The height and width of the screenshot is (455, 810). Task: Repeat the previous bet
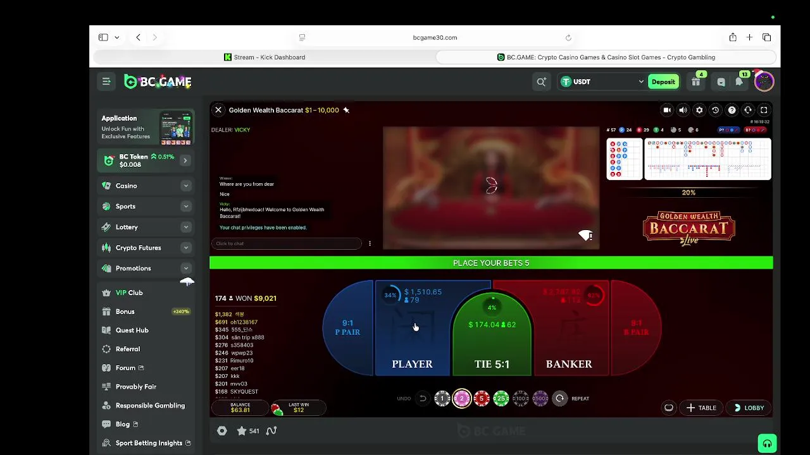coord(559,399)
